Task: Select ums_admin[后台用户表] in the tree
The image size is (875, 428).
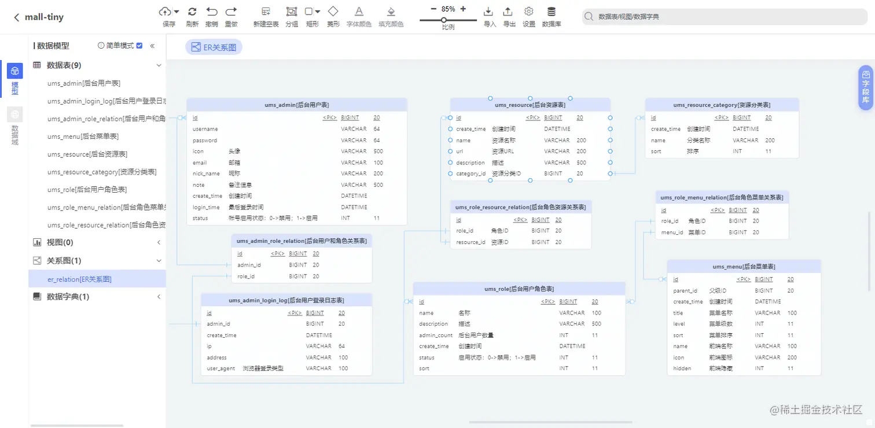Action: (84, 83)
